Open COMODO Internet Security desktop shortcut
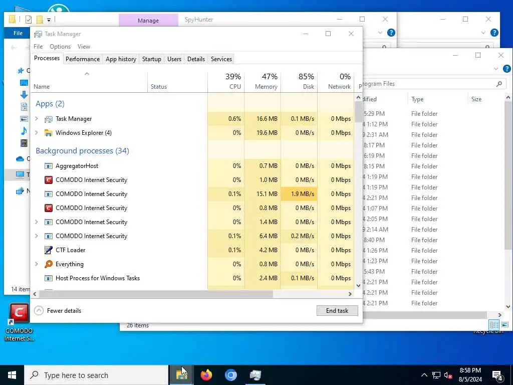The height and width of the screenshot is (385, 513). pyautogui.click(x=19, y=322)
